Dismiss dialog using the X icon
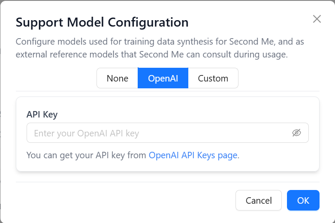335x223 pixels. coord(317,19)
